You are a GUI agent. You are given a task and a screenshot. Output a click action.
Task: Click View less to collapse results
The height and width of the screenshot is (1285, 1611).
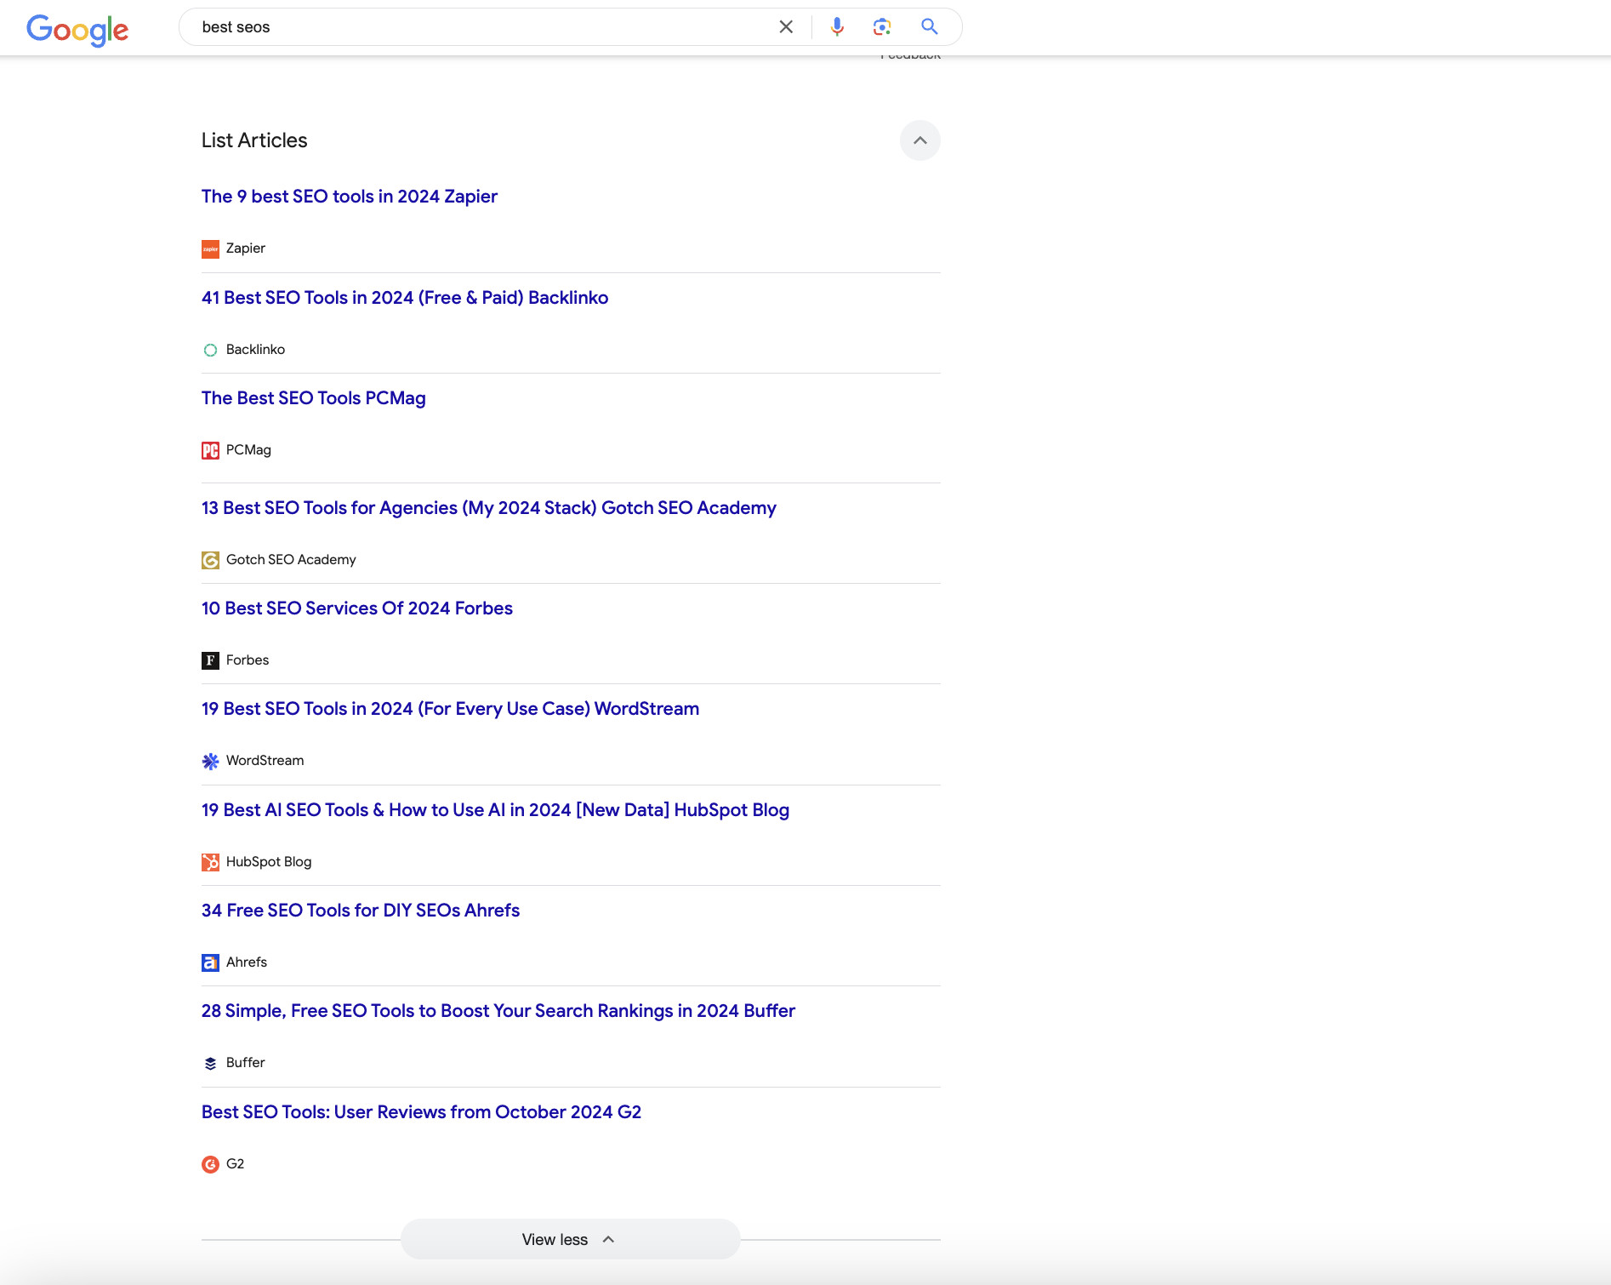554,1239
